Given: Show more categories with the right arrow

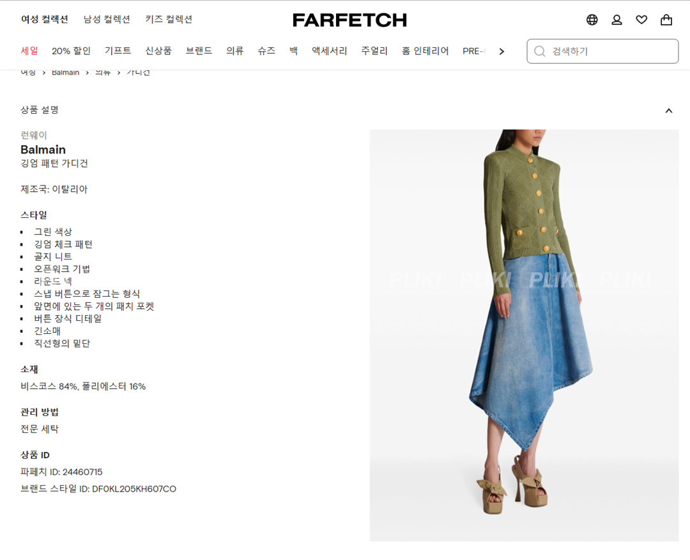Looking at the screenshot, I should (502, 51).
